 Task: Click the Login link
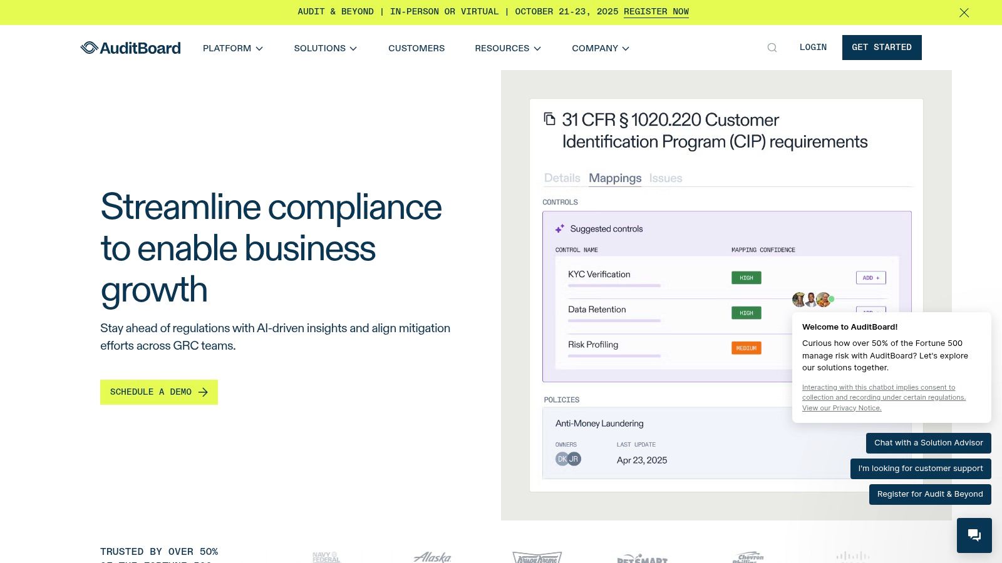point(813,48)
